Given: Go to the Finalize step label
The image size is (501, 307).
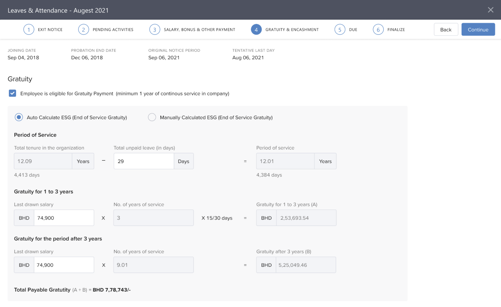Looking at the screenshot, I should tap(396, 30).
